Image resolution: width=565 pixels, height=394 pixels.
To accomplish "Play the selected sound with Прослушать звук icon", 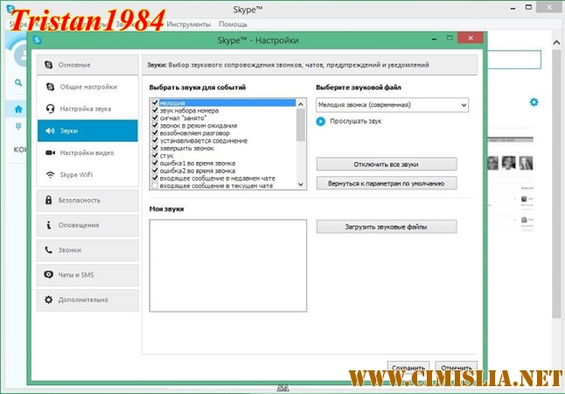I will click(x=321, y=122).
